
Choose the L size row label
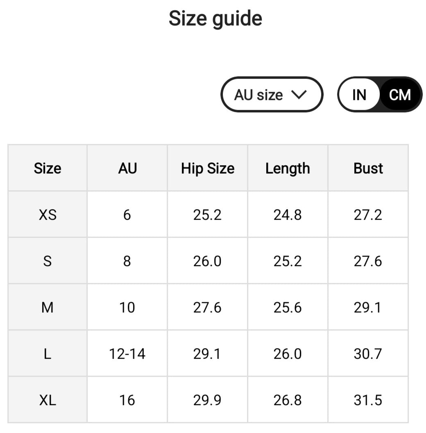tap(48, 353)
